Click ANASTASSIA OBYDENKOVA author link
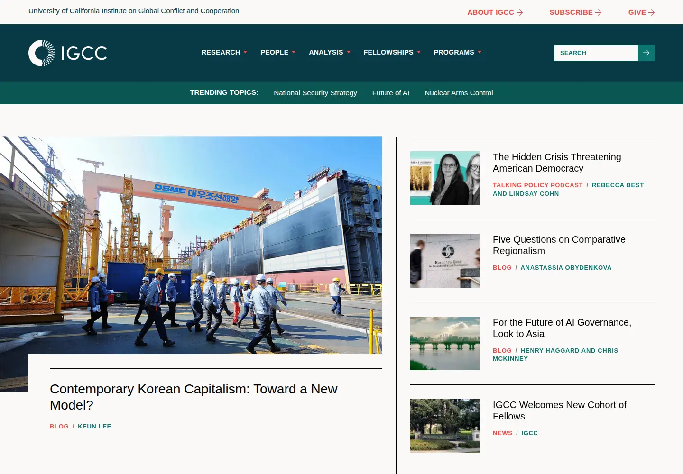This screenshot has height=474, width=683. tap(566, 268)
